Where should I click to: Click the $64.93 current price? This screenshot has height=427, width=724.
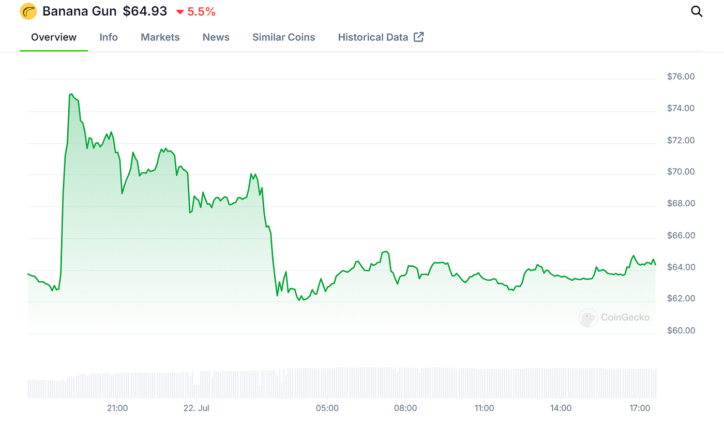pyautogui.click(x=145, y=11)
